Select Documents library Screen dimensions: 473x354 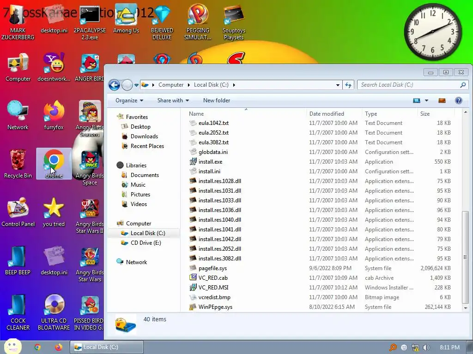[x=144, y=175]
